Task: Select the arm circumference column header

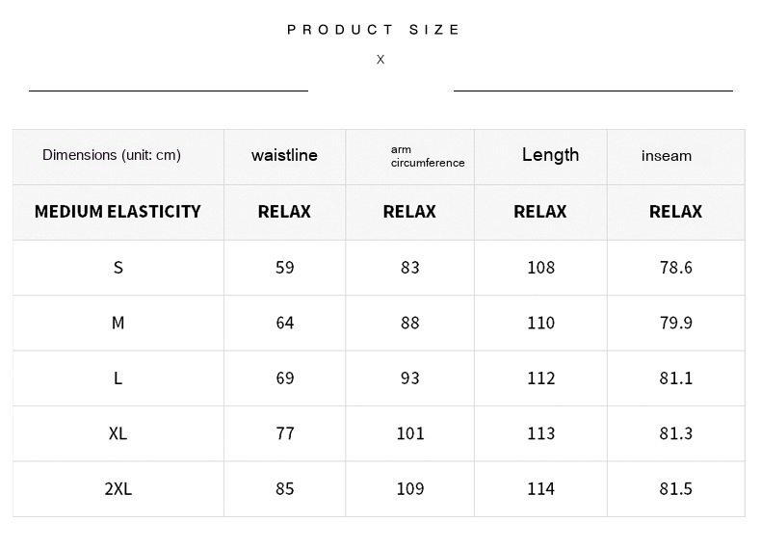Action: (x=427, y=156)
